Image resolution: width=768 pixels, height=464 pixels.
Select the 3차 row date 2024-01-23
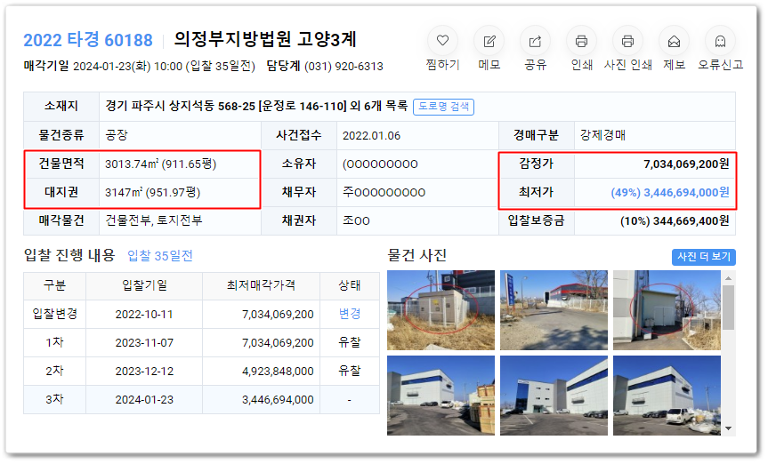[144, 399]
